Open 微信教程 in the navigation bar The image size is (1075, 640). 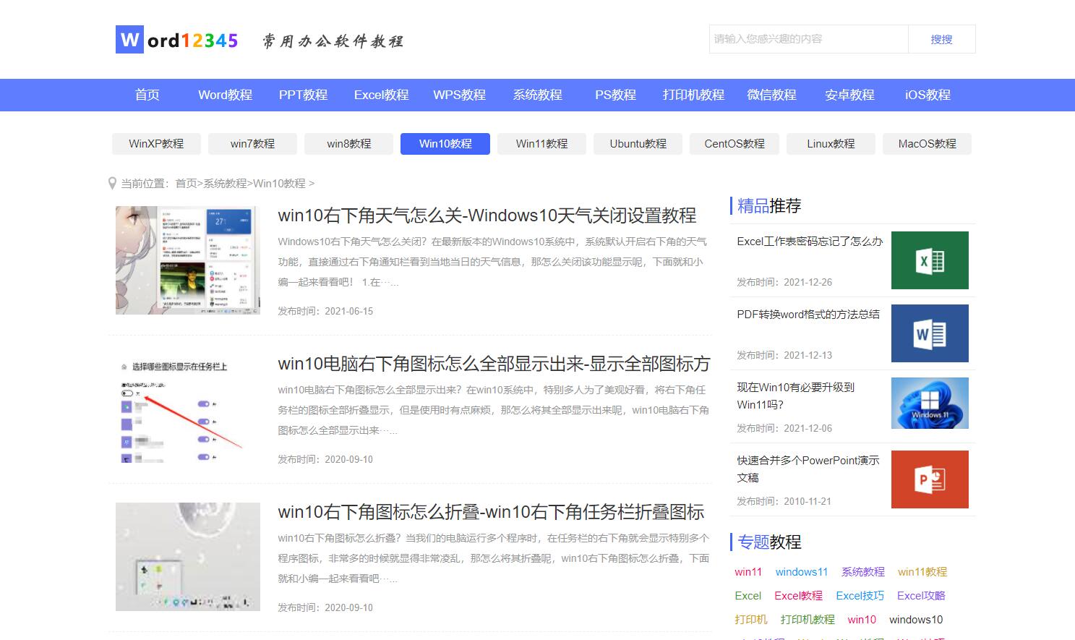772,95
